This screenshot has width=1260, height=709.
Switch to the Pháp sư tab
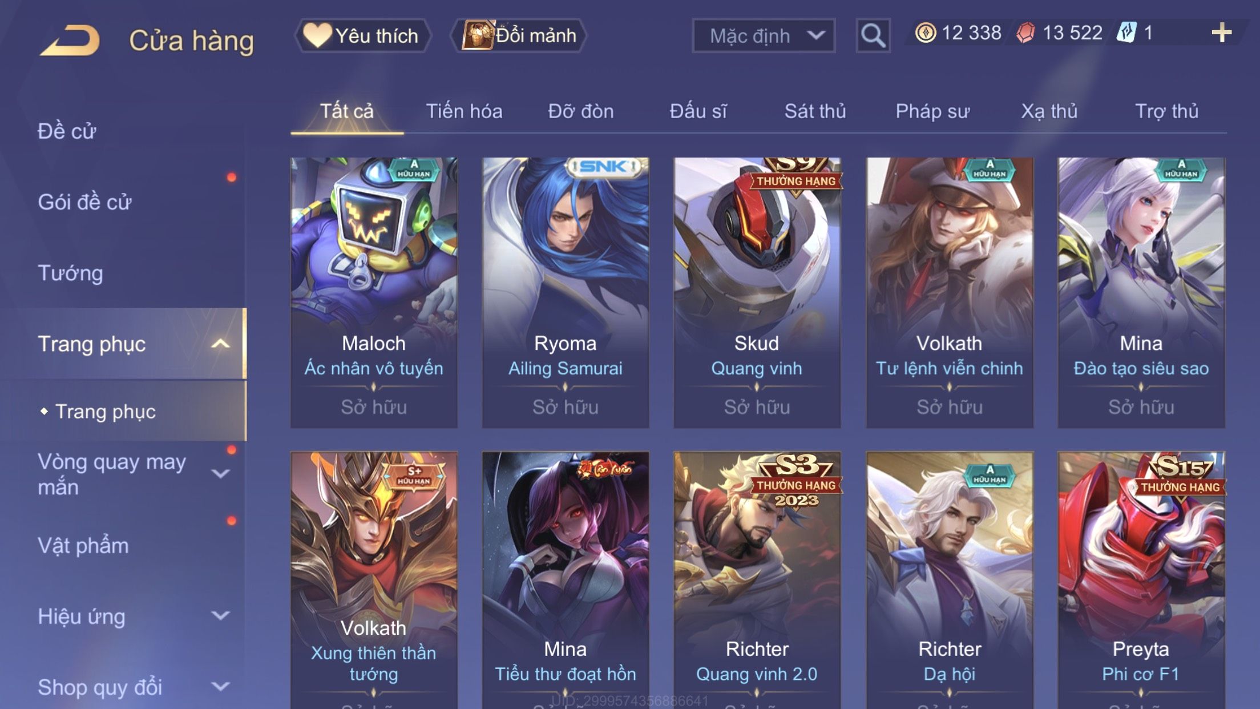click(932, 111)
